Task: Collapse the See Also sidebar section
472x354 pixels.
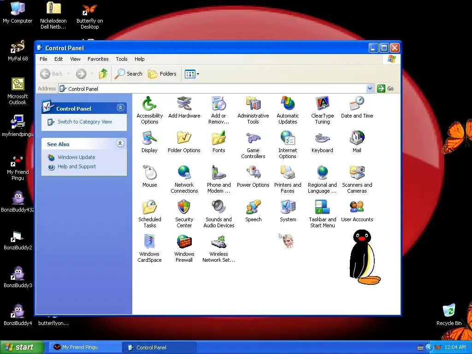Action: 120,143
